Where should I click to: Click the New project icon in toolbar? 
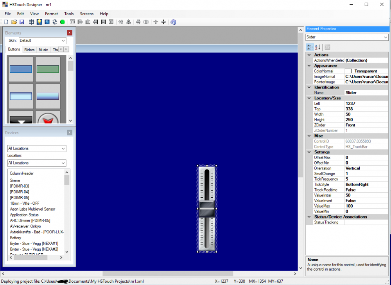coord(6,22)
